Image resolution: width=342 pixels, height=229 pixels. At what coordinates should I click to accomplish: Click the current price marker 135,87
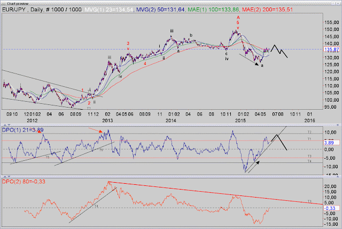pos(331,50)
